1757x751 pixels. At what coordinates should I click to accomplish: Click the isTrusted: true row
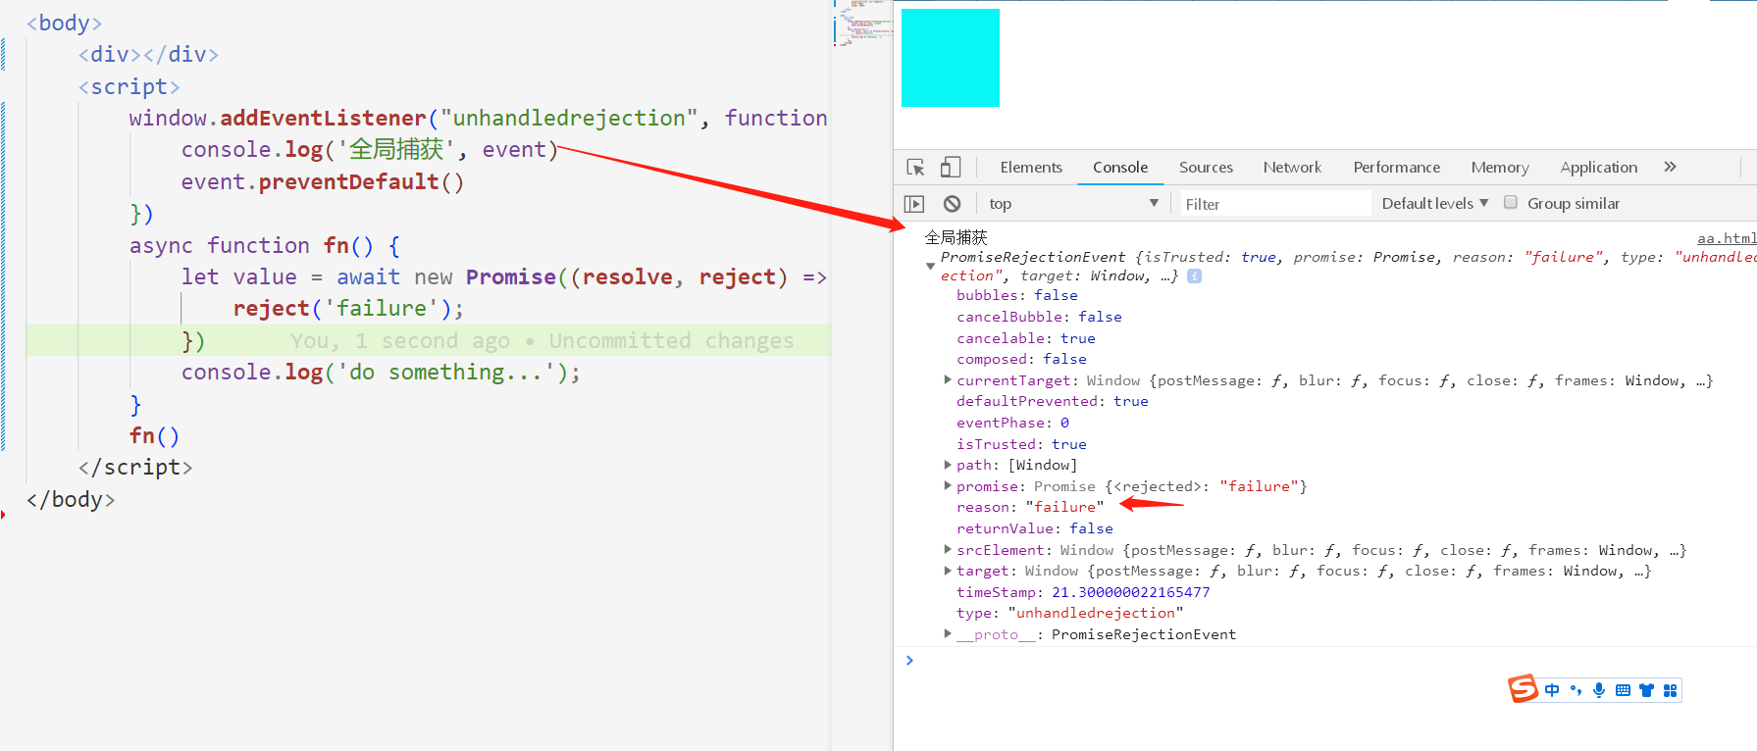[1021, 444]
